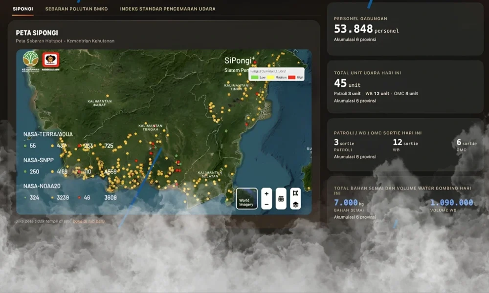Image resolution: width=489 pixels, height=293 pixels.
Task: Click the NASA-SNPP label
Action: tap(38, 160)
